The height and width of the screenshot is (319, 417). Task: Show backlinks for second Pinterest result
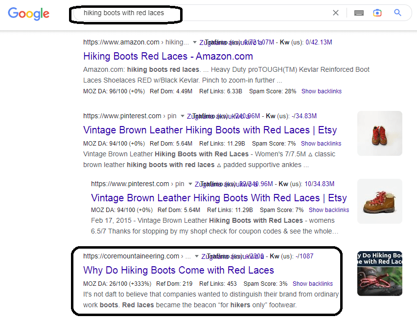pyautogui.click(x=329, y=210)
